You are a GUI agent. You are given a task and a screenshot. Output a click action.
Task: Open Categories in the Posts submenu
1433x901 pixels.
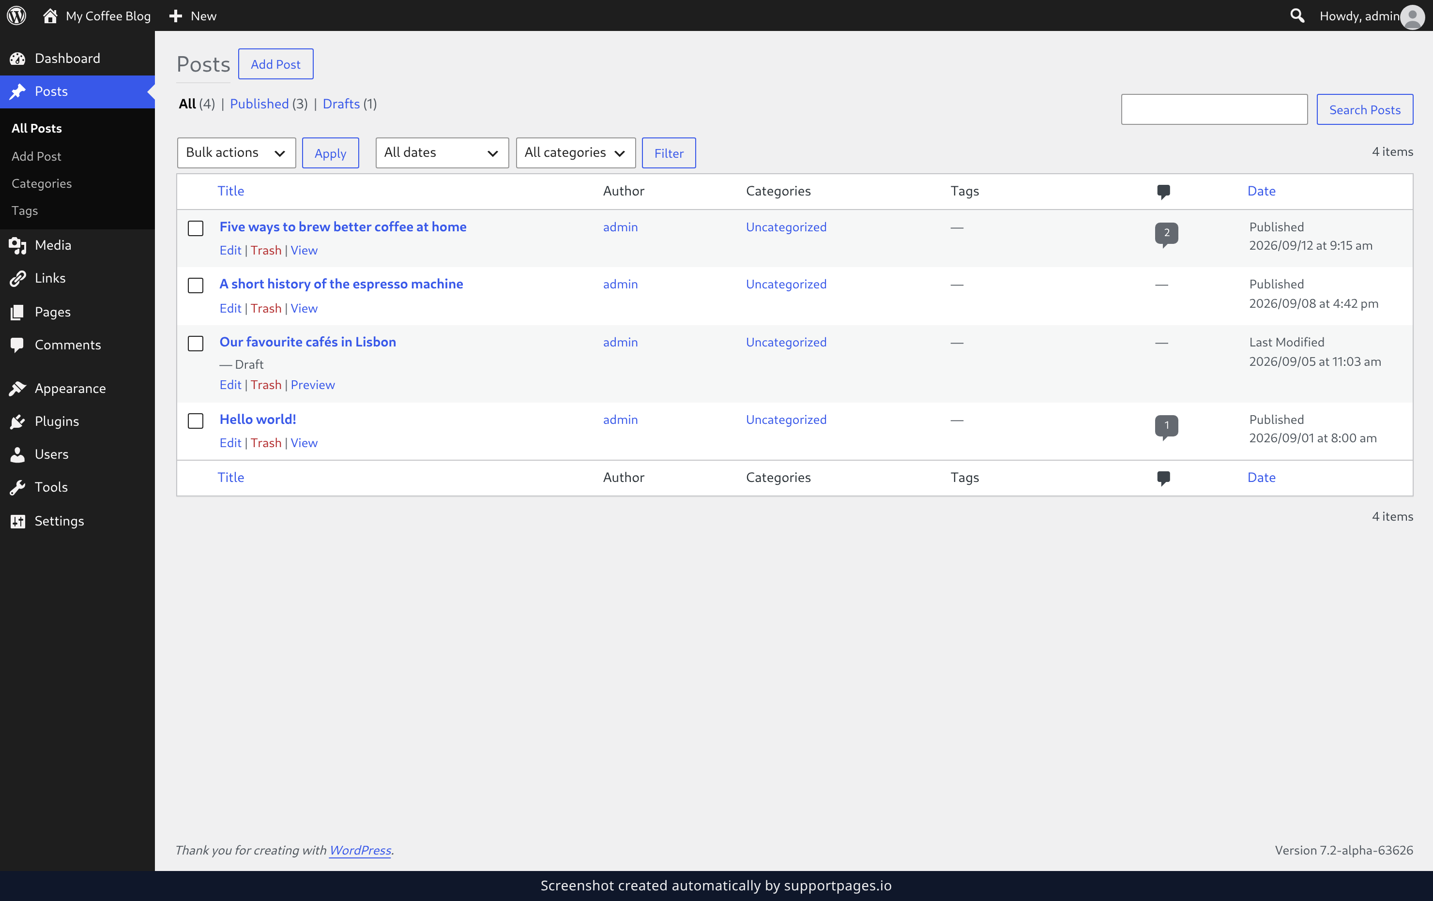click(x=42, y=183)
